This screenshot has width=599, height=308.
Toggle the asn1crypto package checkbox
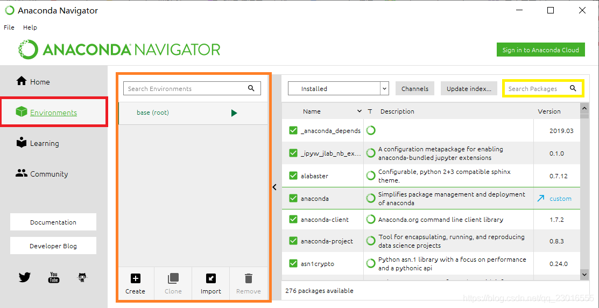click(x=293, y=264)
